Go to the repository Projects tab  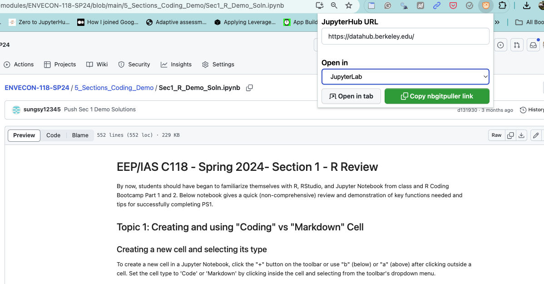60,64
